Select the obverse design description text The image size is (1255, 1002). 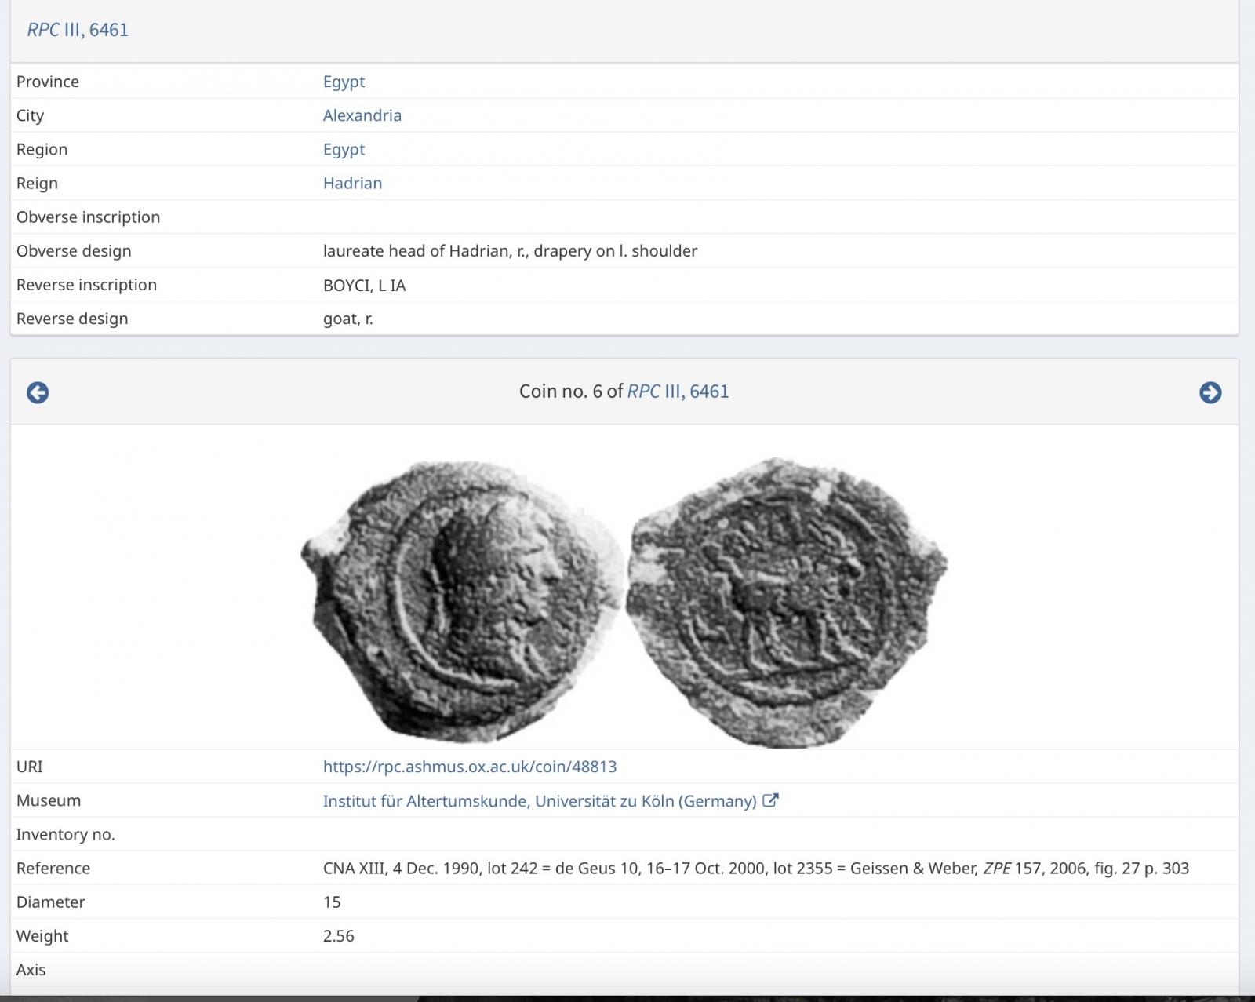point(510,251)
